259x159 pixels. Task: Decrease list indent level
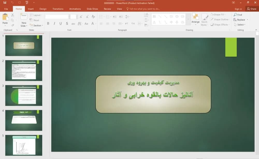[x=115, y=17]
